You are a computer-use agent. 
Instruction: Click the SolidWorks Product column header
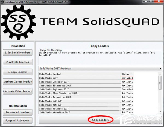point(80,74)
